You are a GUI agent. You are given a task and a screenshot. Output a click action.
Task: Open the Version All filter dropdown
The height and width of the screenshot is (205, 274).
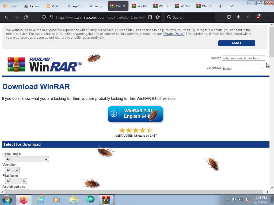[12, 170]
